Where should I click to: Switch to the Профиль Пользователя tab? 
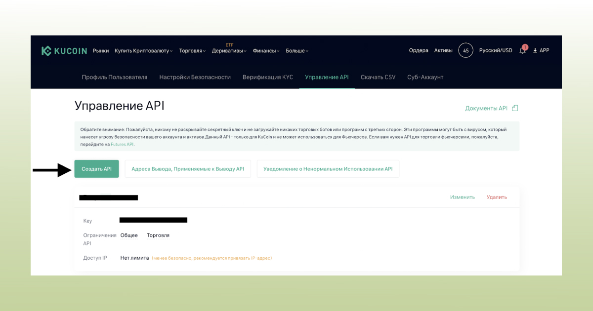[114, 77]
